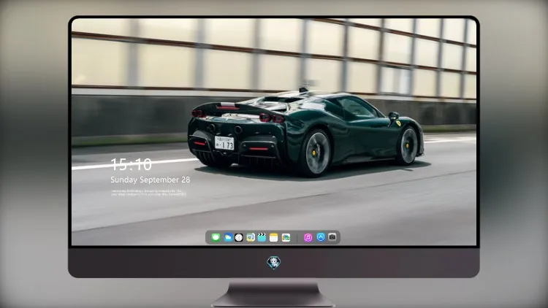The image size is (548, 308).
Task: Open the yellow Notes app in dock
Action: click(274, 237)
